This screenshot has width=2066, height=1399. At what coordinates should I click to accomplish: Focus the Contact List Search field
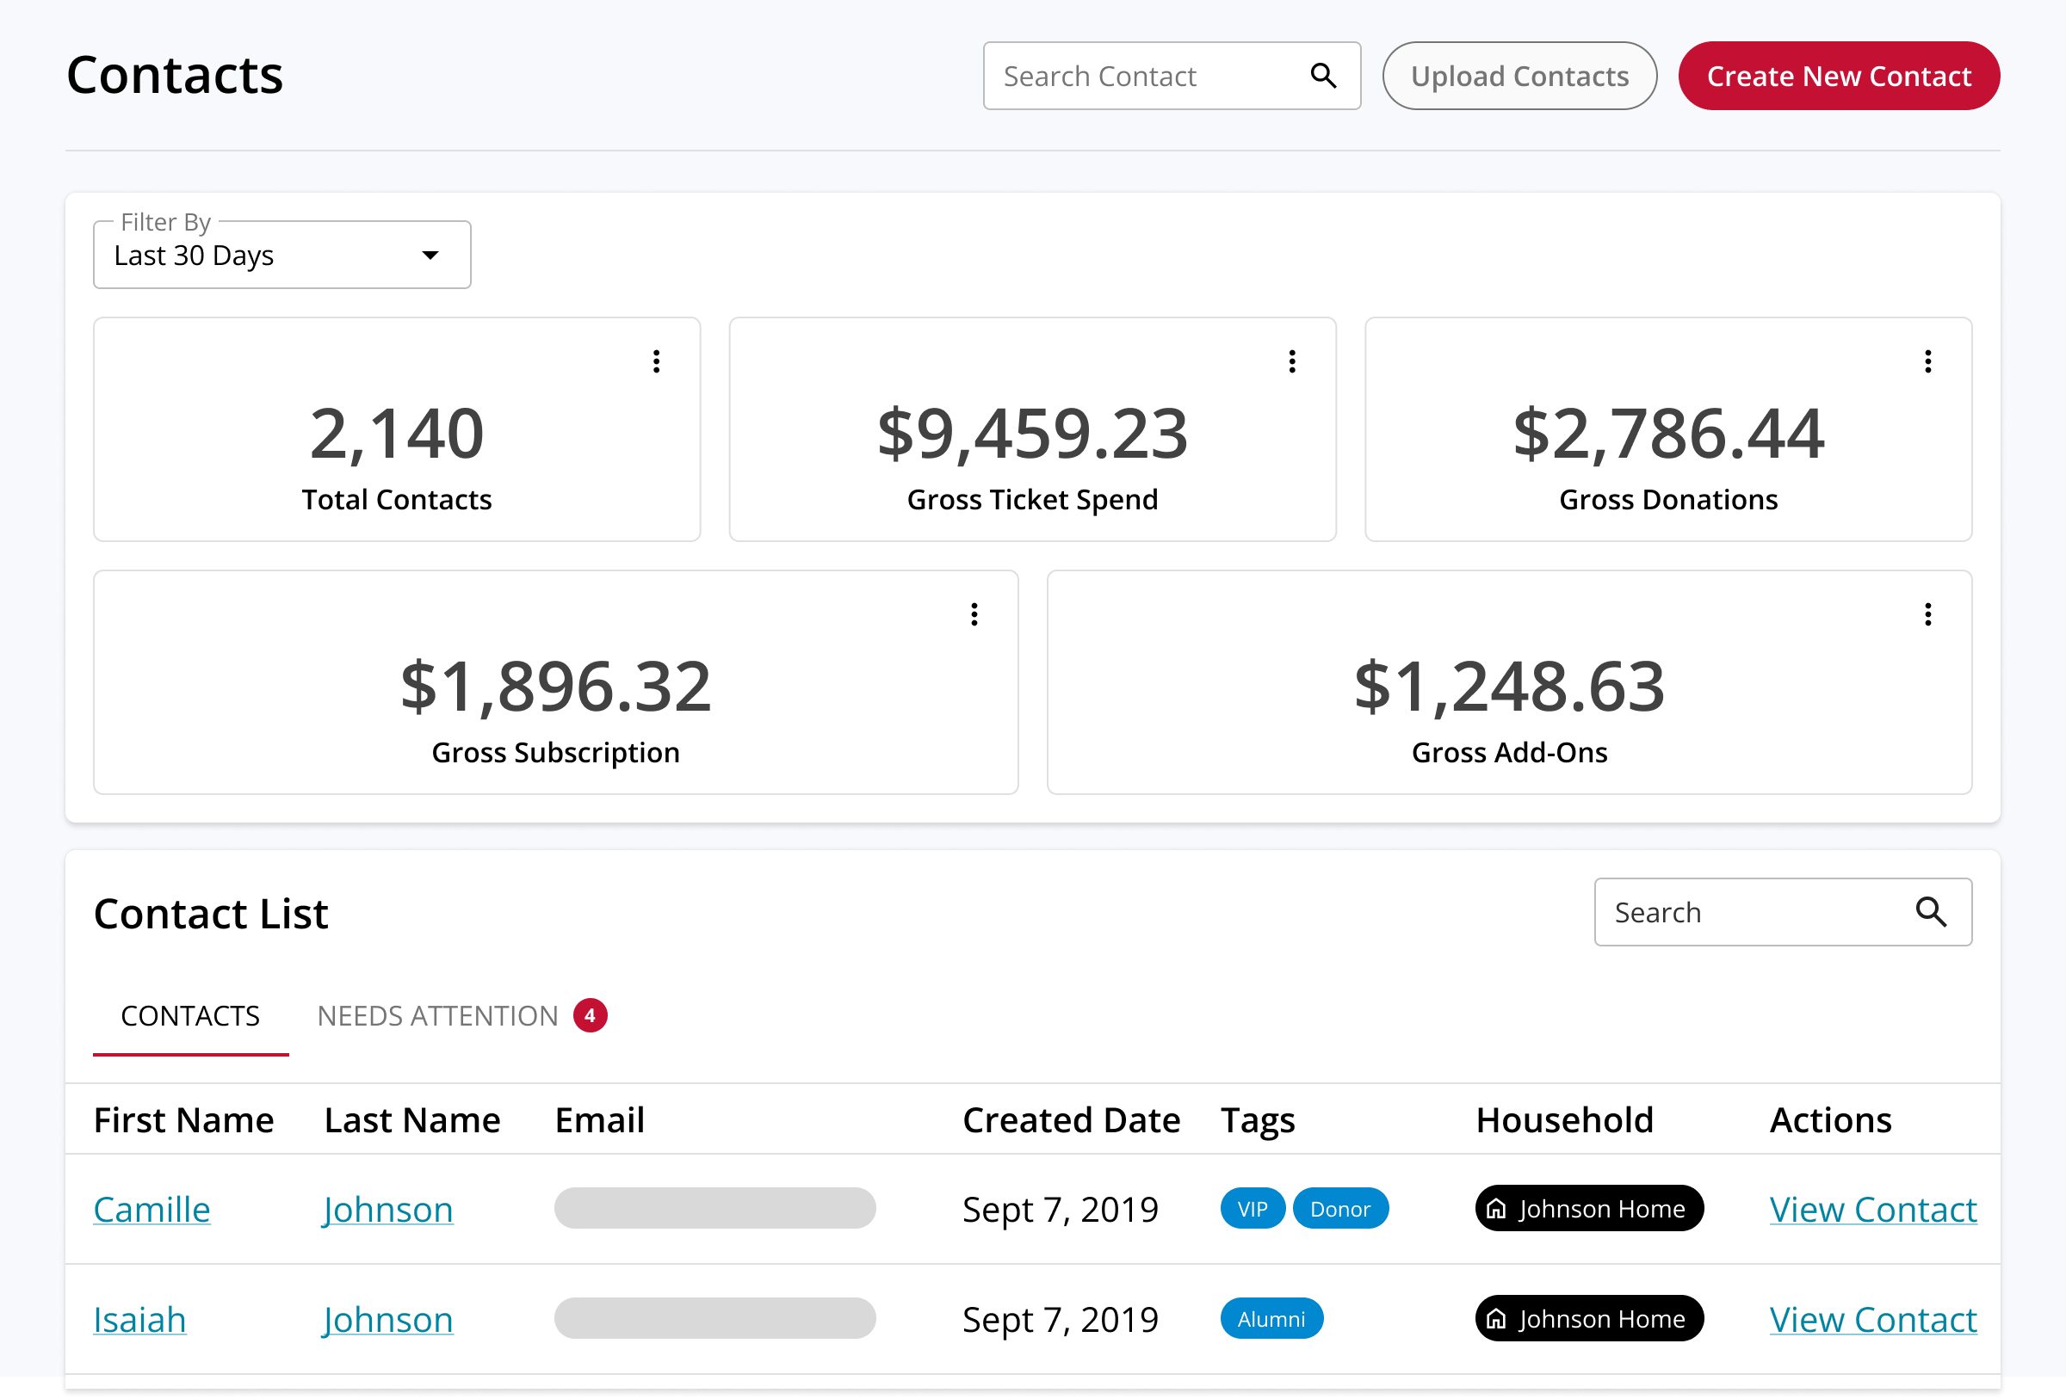[x=1783, y=911]
